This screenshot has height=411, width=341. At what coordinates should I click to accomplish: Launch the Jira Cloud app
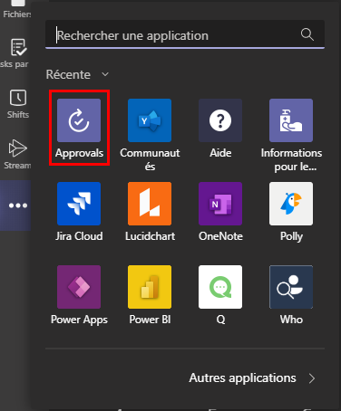point(79,204)
